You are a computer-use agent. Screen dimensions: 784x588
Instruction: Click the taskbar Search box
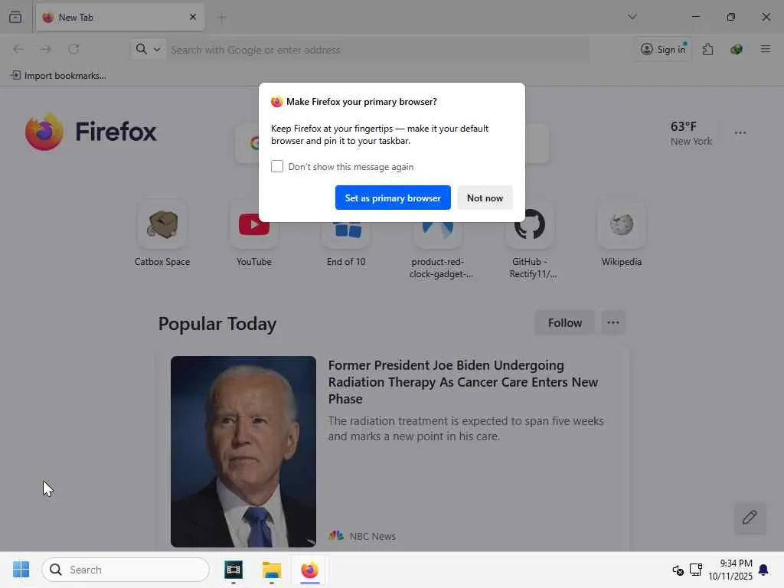[126, 570]
